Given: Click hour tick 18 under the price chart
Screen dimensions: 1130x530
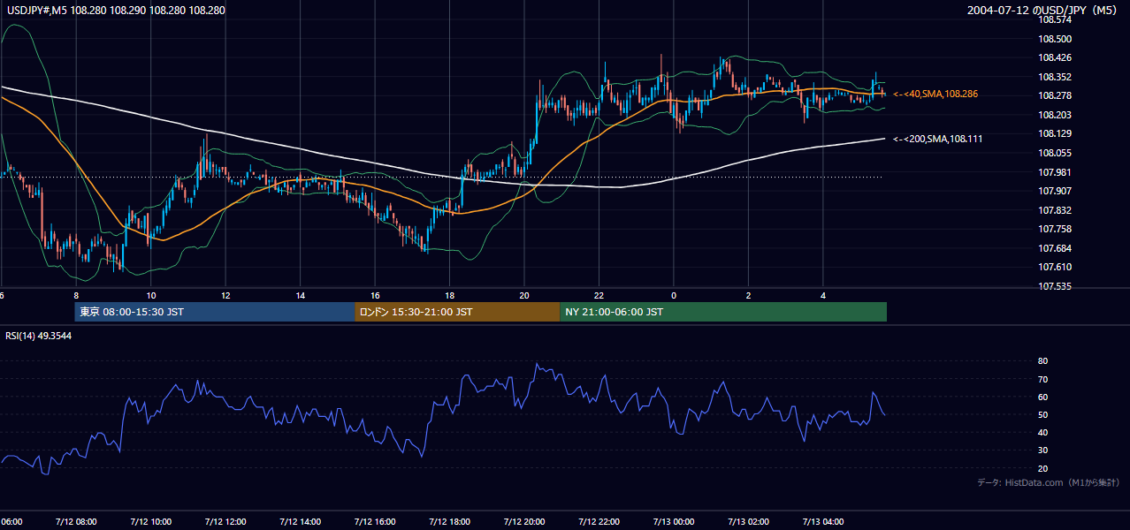Looking at the screenshot, I should pyautogui.click(x=450, y=295).
